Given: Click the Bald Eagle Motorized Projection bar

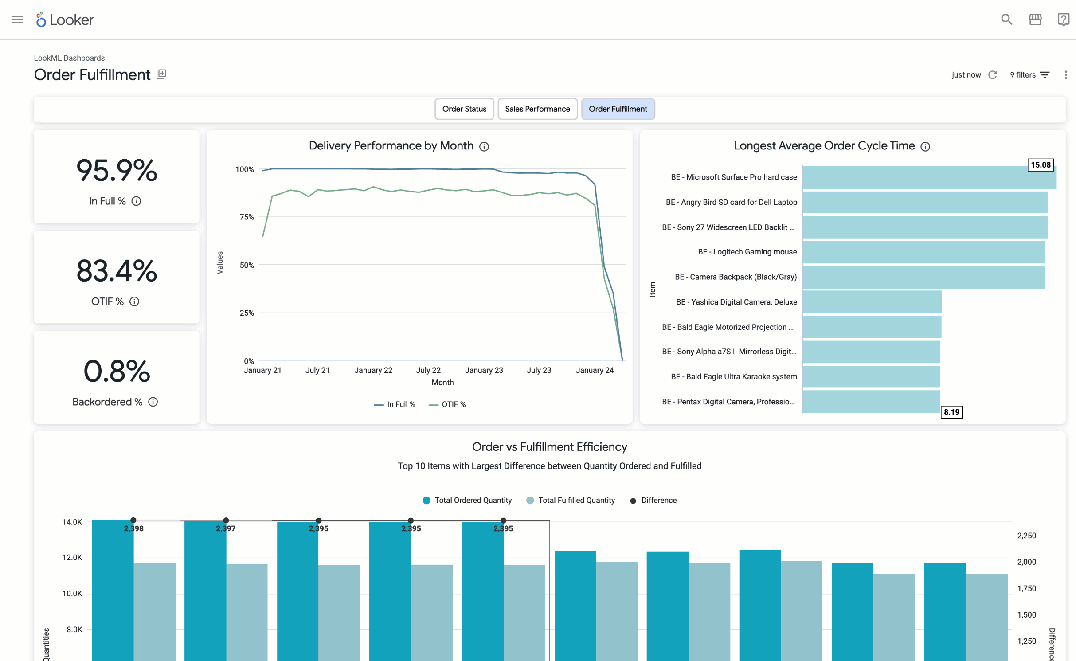Looking at the screenshot, I should (872, 327).
